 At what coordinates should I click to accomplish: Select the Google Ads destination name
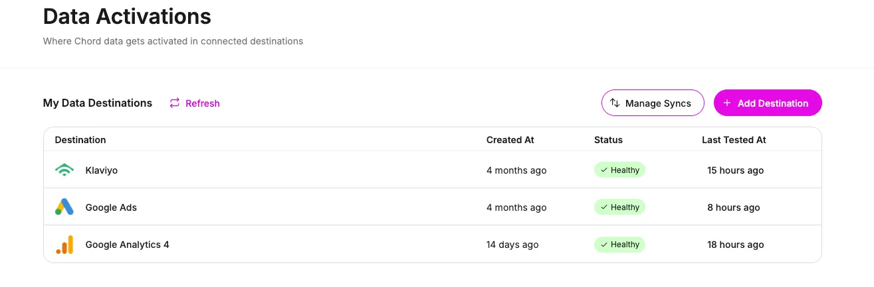tap(111, 207)
